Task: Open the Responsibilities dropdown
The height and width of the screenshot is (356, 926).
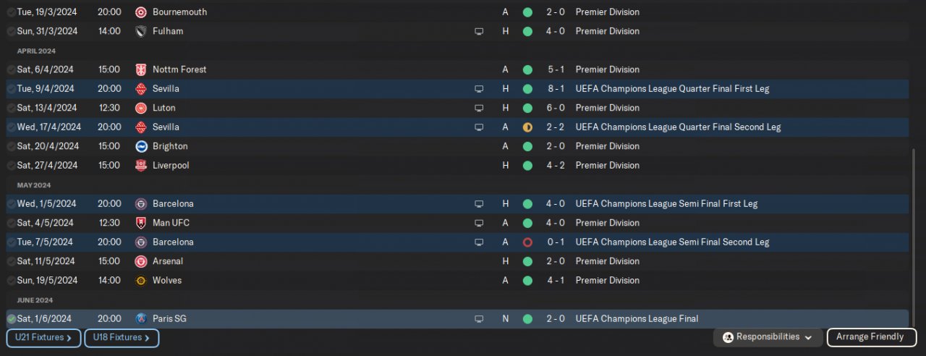Action: (x=808, y=337)
